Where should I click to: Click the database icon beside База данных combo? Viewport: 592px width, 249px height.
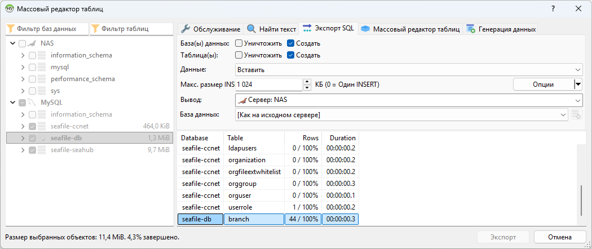[576, 115]
